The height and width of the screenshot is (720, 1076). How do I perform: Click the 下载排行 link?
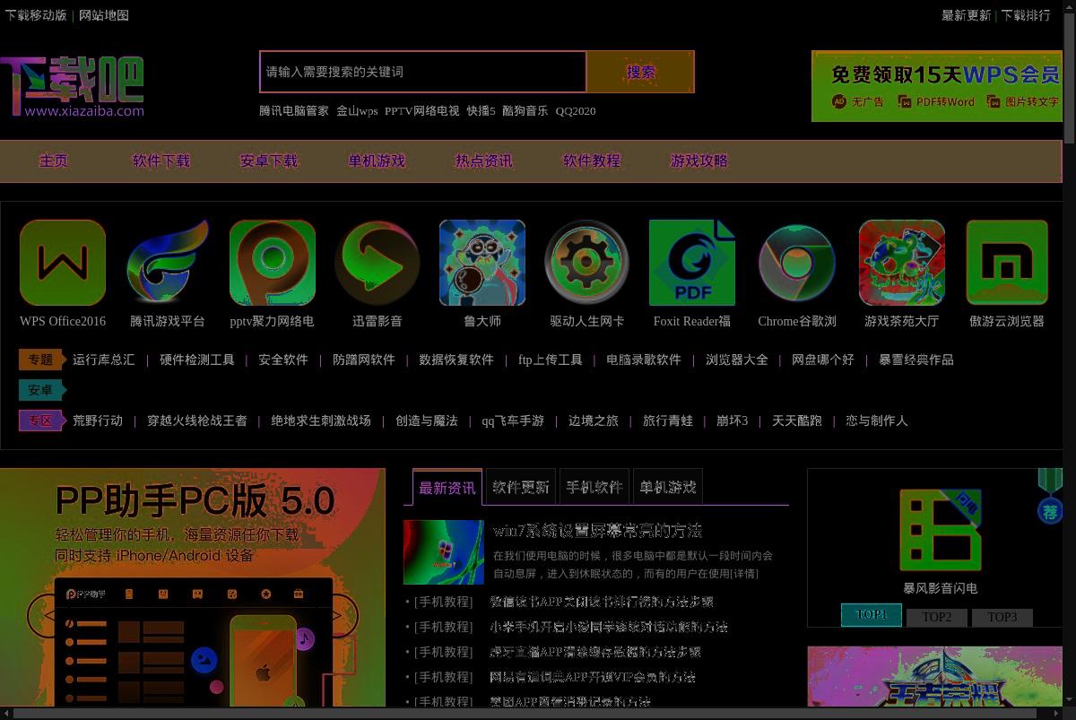tap(1026, 15)
